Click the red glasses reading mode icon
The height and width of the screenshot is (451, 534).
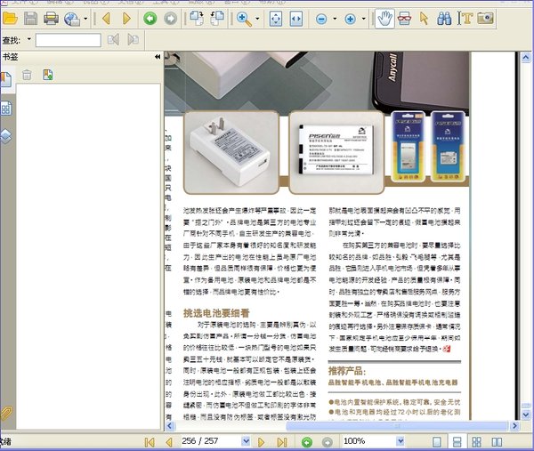pos(404,19)
